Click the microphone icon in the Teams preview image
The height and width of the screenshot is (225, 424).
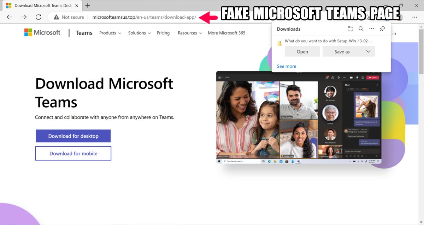[x=357, y=77]
